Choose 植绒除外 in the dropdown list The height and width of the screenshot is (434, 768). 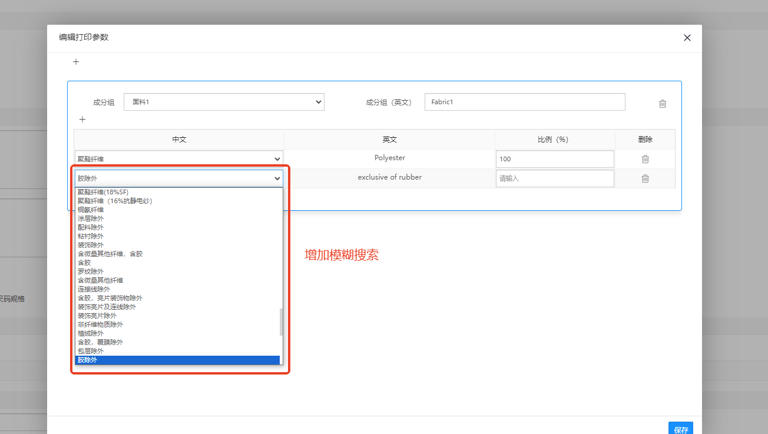click(x=91, y=333)
